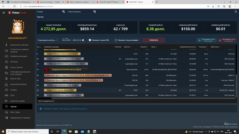Image resolution: width=239 pixels, height=134 pixels.
Task: Open File Explorer in the taskbar
Action: point(70,131)
